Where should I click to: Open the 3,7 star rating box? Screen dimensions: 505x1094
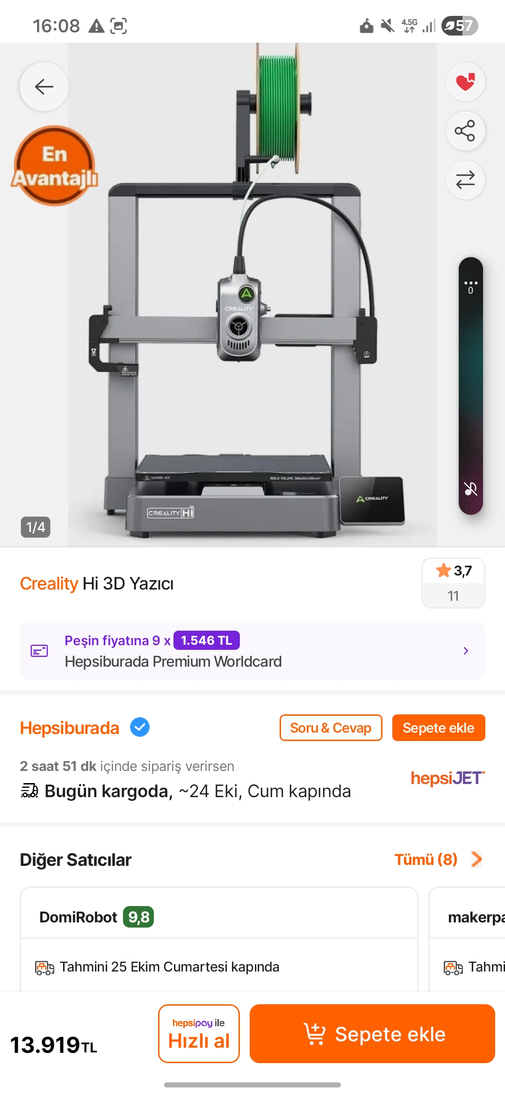pyautogui.click(x=453, y=583)
